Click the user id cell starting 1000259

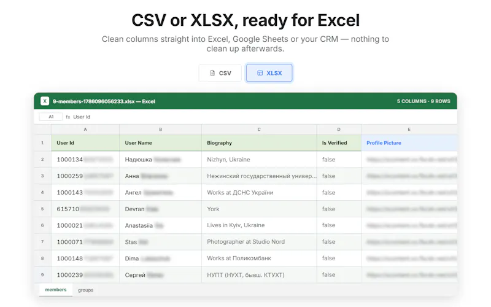tap(85, 176)
